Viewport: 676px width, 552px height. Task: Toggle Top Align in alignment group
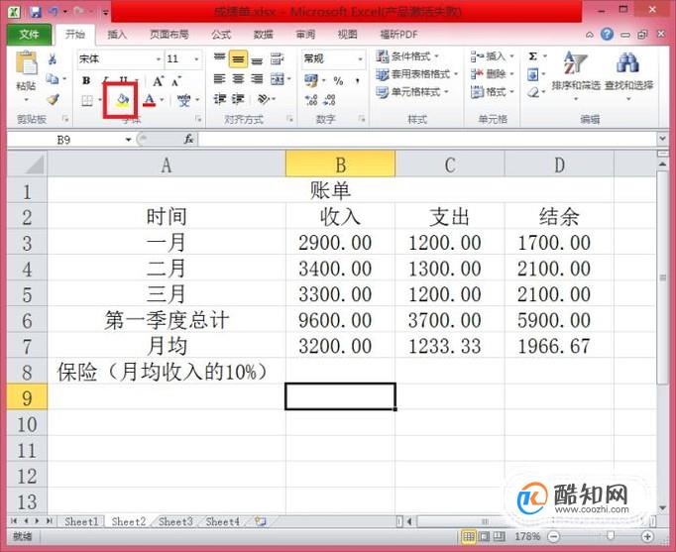pos(219,58)
